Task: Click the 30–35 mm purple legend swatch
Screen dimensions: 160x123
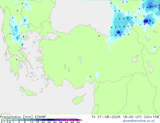Action: (x=57, y=120)
